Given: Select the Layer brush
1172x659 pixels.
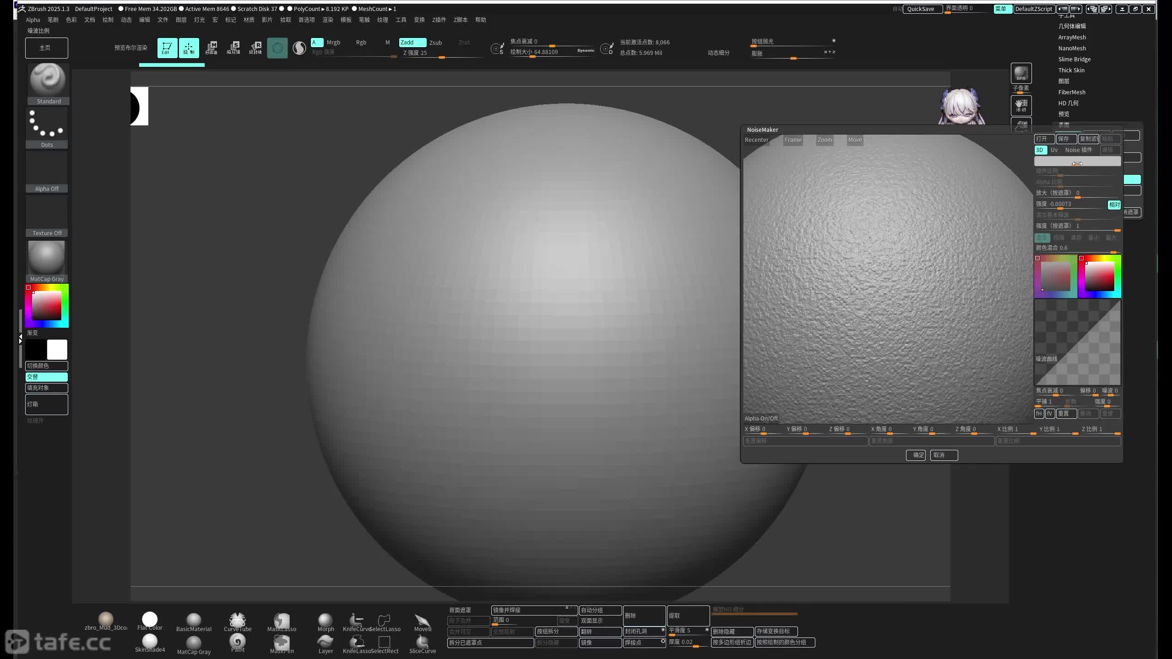Looking at the screenshot, I should pos(326,644).
